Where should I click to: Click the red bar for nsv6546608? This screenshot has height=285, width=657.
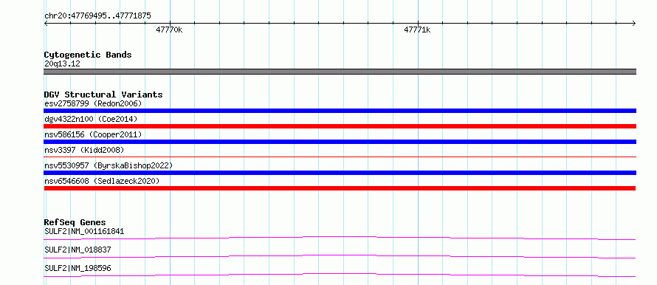(x=340, y=188)
